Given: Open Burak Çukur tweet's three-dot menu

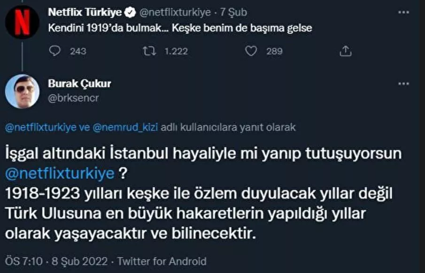Looking at the screenshot, I should pyautogui.click(x=403, y=84).
